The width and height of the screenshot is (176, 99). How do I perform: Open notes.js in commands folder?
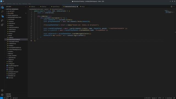click(11, 25)
